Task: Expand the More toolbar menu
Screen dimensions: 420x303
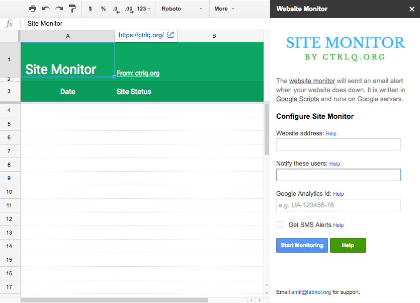Action: tap(224, 9)
